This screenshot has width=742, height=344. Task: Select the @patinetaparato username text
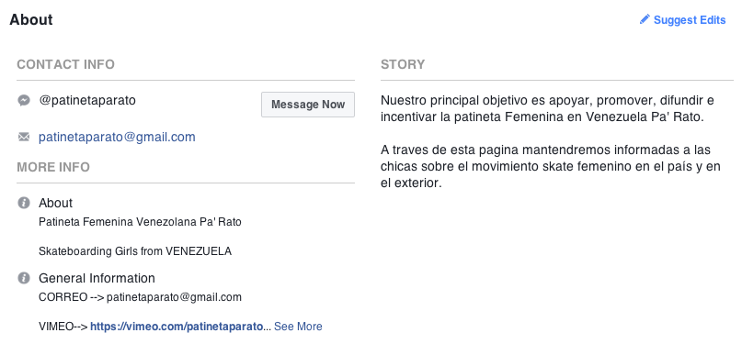coord(87,101)
